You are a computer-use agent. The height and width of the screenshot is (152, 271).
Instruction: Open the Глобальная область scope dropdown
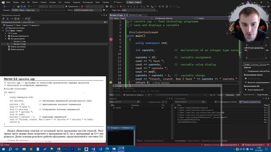pos(174,18)
